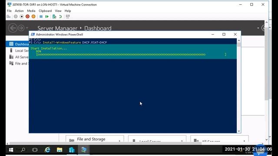Image resolution: width=278 pixels, height=156 pixels.
Task: Select Dashboard in Server Manager sidebar
Action: tap(17, 44)
